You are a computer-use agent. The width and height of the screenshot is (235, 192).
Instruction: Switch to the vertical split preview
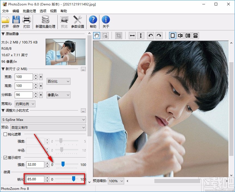coord(180,36)
